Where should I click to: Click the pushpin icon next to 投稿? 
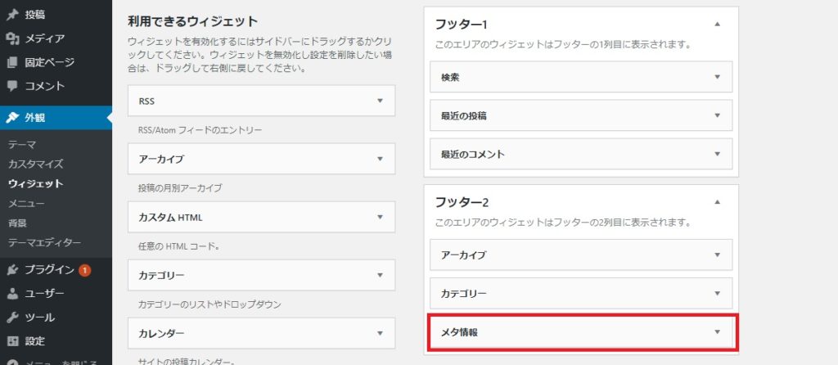pos(12,15)
